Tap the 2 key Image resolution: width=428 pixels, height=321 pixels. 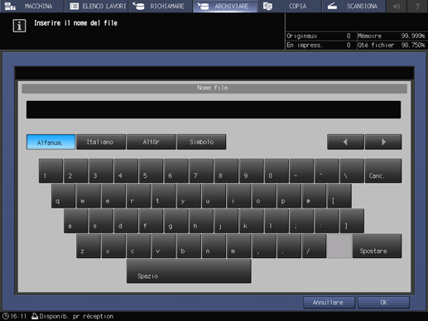coord(76,170)
